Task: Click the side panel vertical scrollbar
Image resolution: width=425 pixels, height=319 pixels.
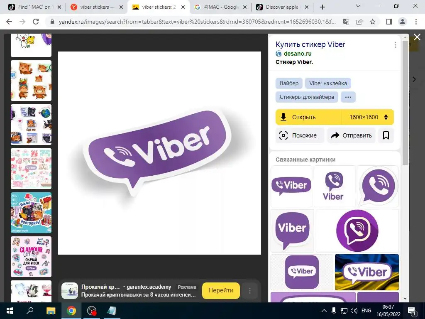Action: (x=405, y=103)
